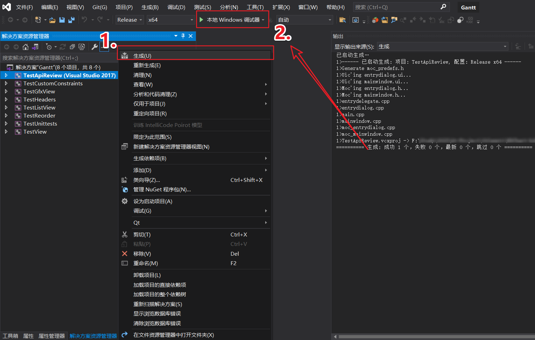
Task: Click the navigate backward arrow in main toolbar
Action: pos(11,20)
